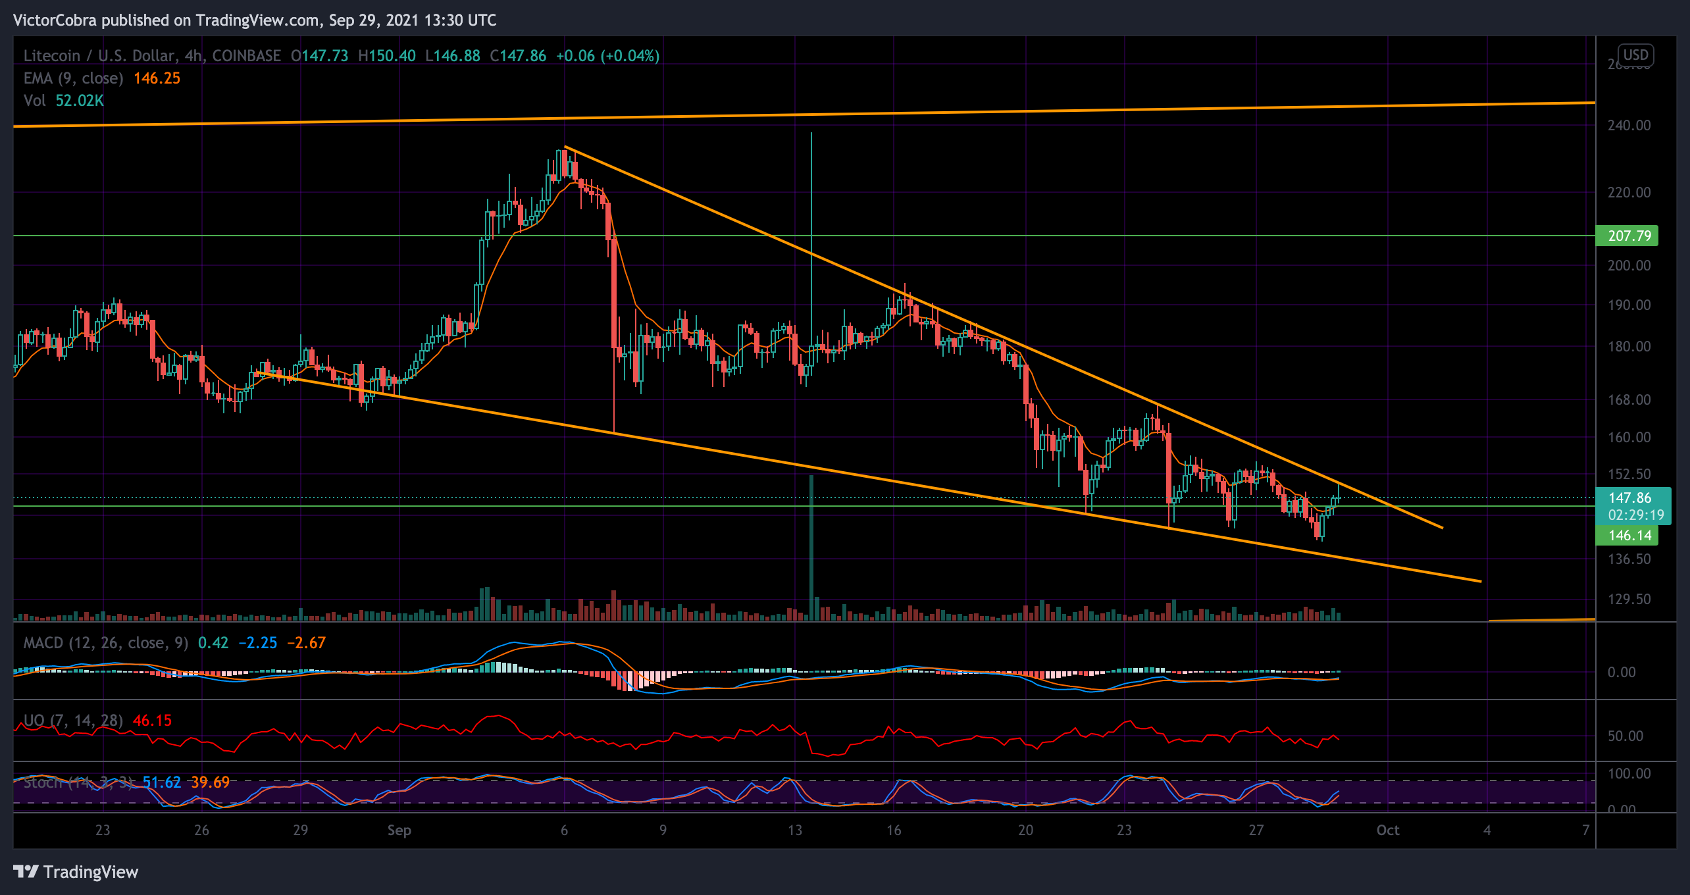Click the Stoch value 51.62
The width and height of the screenshot is (1690, 895).
pyautogui.click(x=162, y=782)
